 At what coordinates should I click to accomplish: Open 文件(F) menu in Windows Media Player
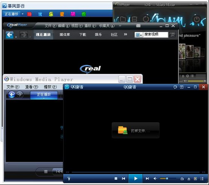tap(13, 87)
